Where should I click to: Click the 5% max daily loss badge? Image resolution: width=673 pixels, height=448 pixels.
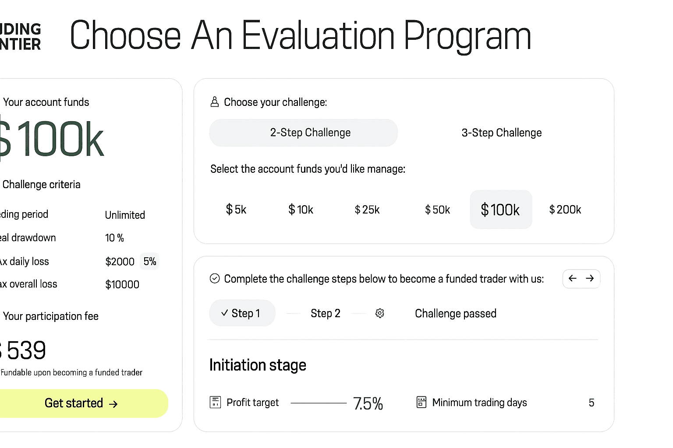pyautogui.click(x=150, y=261)
